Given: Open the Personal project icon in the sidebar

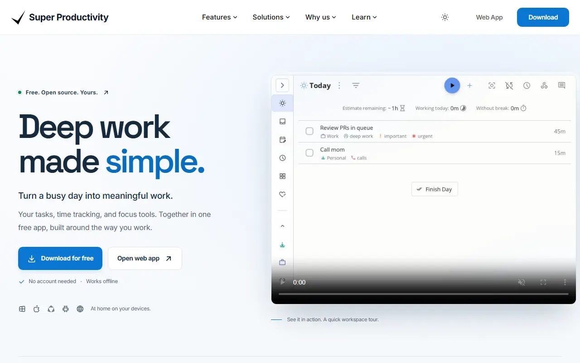Looking at the screenshot, I should click(x=282, y=245).
